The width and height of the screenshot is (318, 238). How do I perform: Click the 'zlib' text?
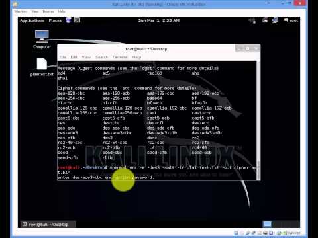click(107, 157)
